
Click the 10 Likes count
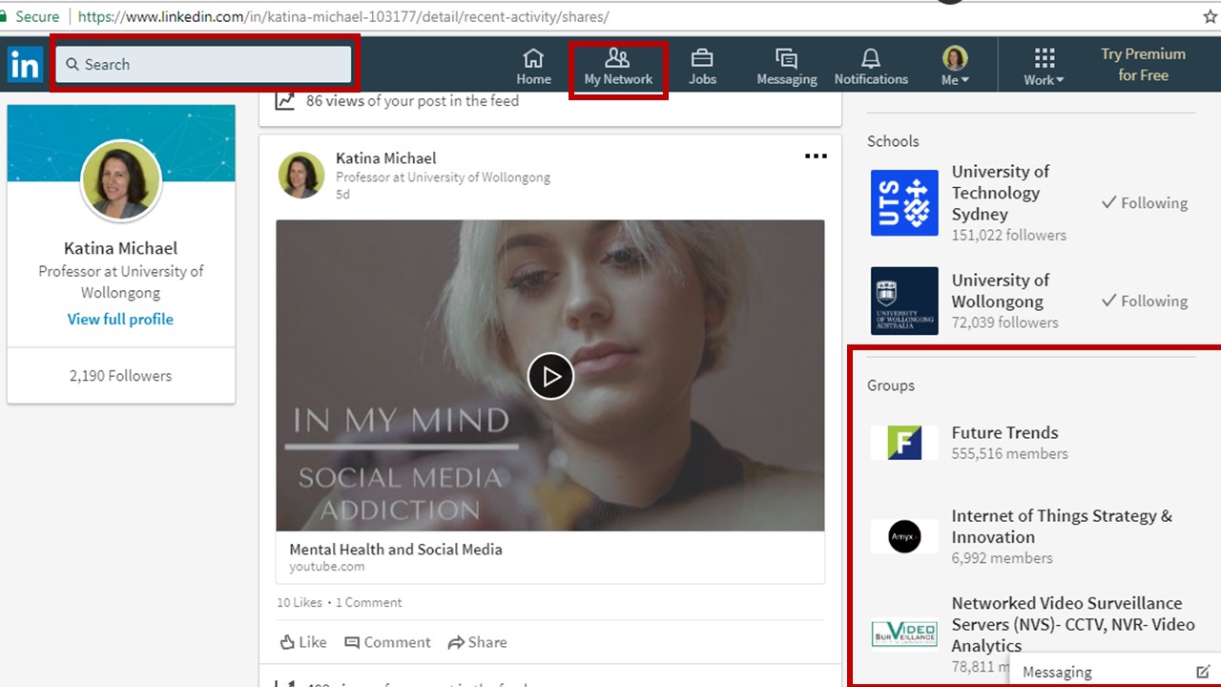(300, 602)
